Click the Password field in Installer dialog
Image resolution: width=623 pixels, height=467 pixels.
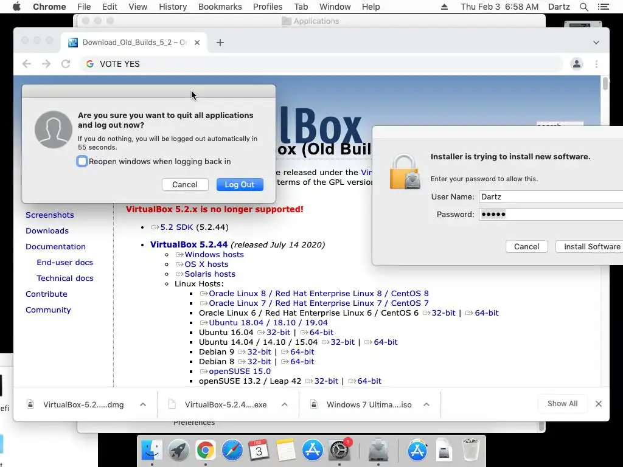click(551, 215)
